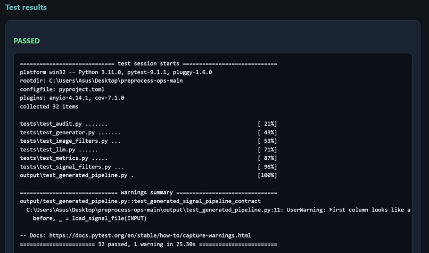Click the UserWarning 'First column looks like' line
The image size is (429, 253).
pos(218,210)
